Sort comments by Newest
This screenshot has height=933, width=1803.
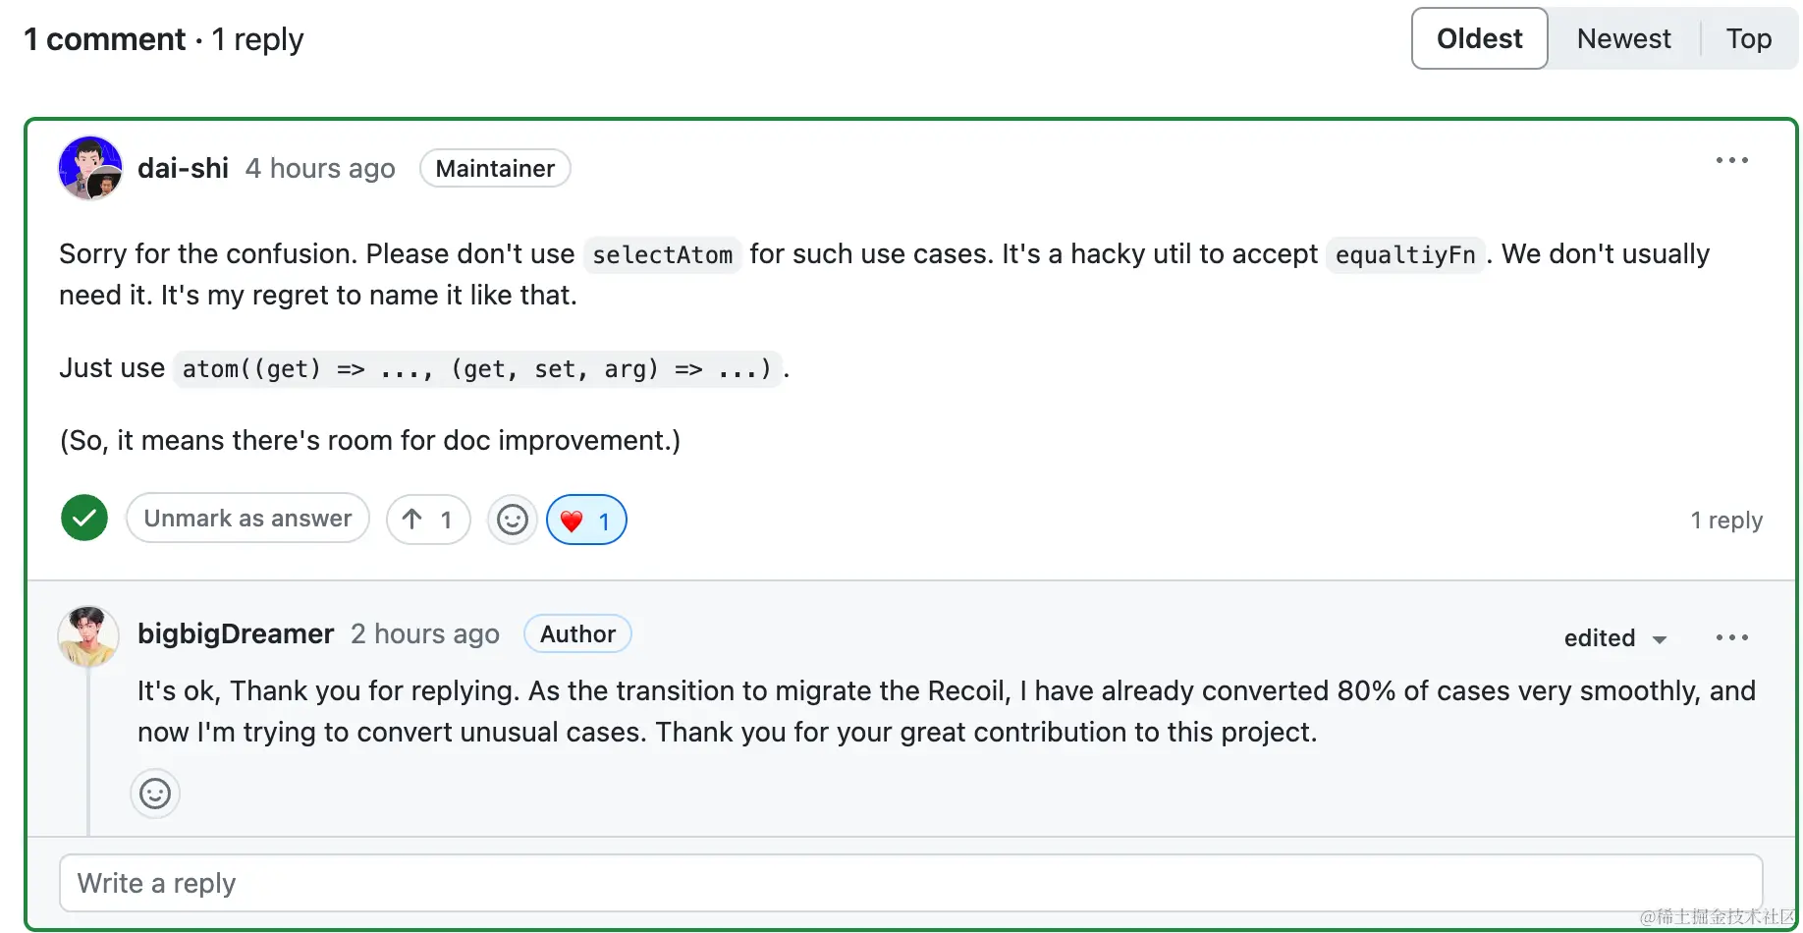1624,38
